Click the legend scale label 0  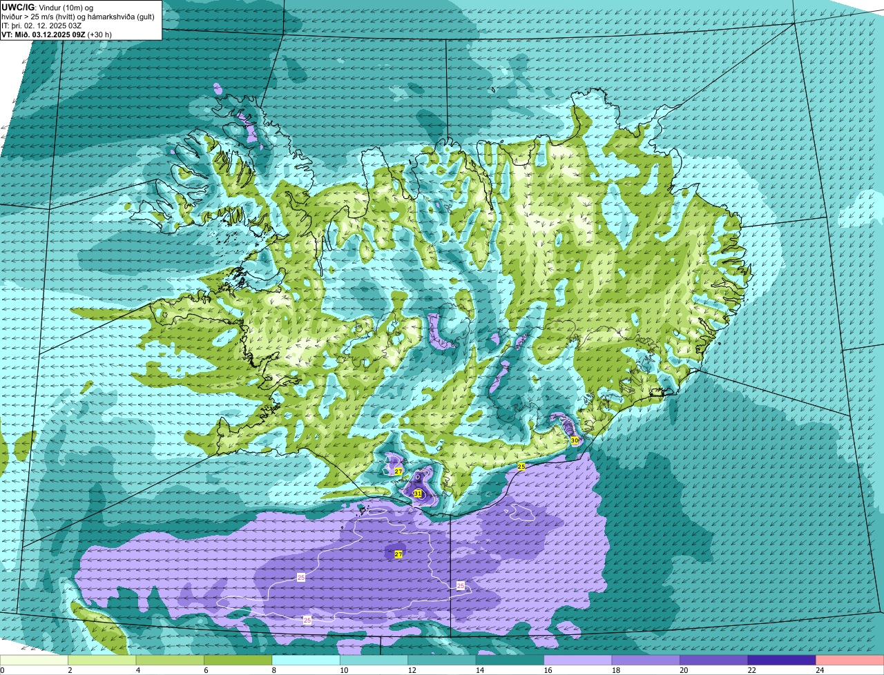click(x=2, y=670)
